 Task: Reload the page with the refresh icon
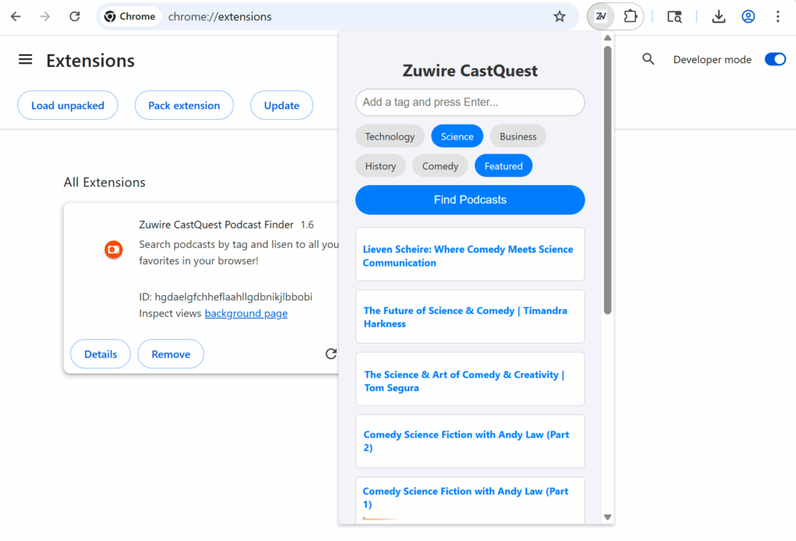[x=75, y=17]
